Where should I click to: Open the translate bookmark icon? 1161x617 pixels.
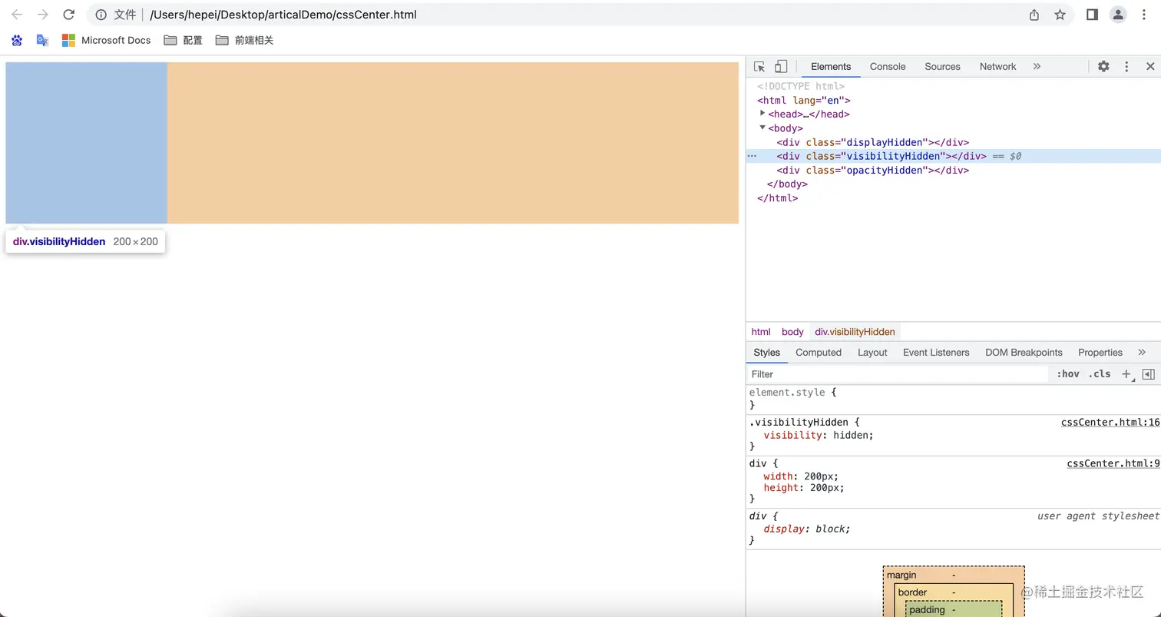43,40
